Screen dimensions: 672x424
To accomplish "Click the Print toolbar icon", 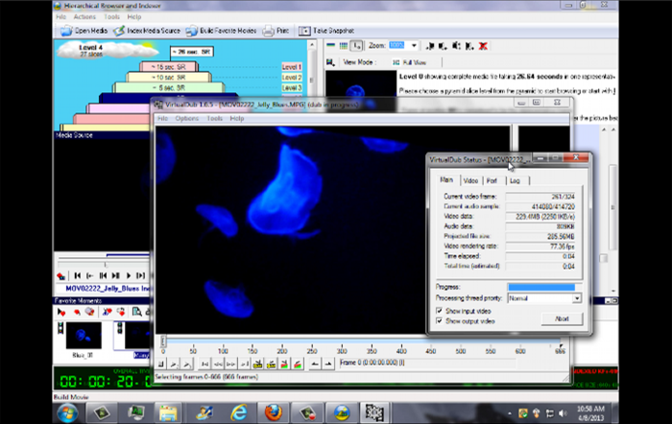I will click(269, 31).
